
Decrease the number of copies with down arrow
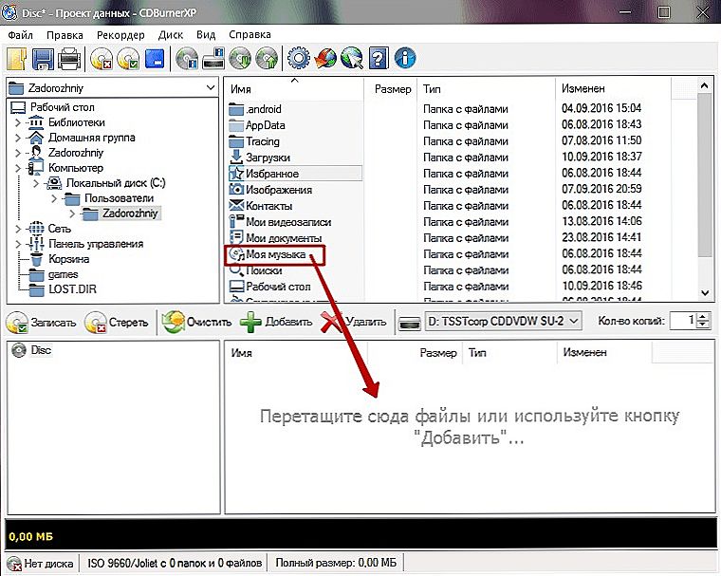point(703,325)
